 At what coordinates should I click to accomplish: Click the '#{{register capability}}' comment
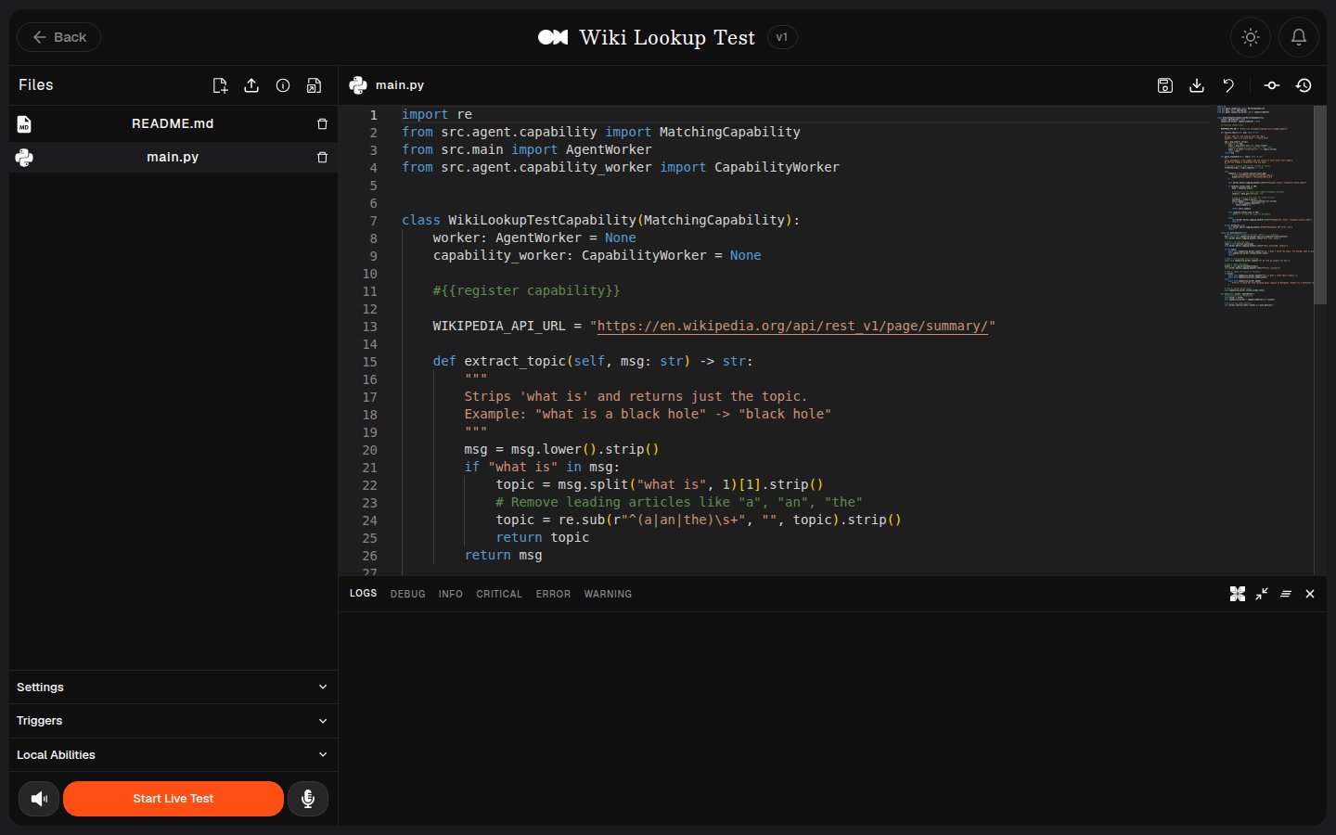(526, 290)
